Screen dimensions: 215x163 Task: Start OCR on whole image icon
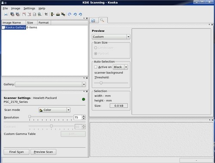12,14
